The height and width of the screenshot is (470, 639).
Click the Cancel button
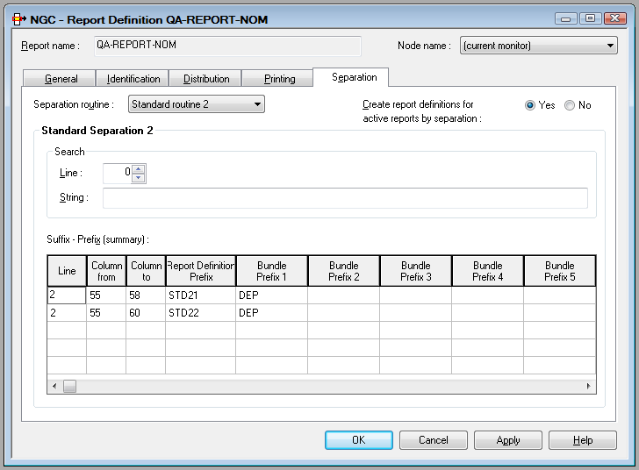tap(433, 440)
